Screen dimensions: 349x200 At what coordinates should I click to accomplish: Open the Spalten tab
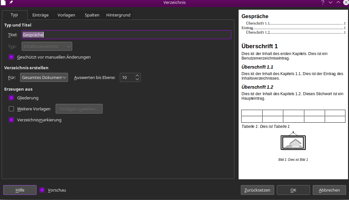(92, 15)
